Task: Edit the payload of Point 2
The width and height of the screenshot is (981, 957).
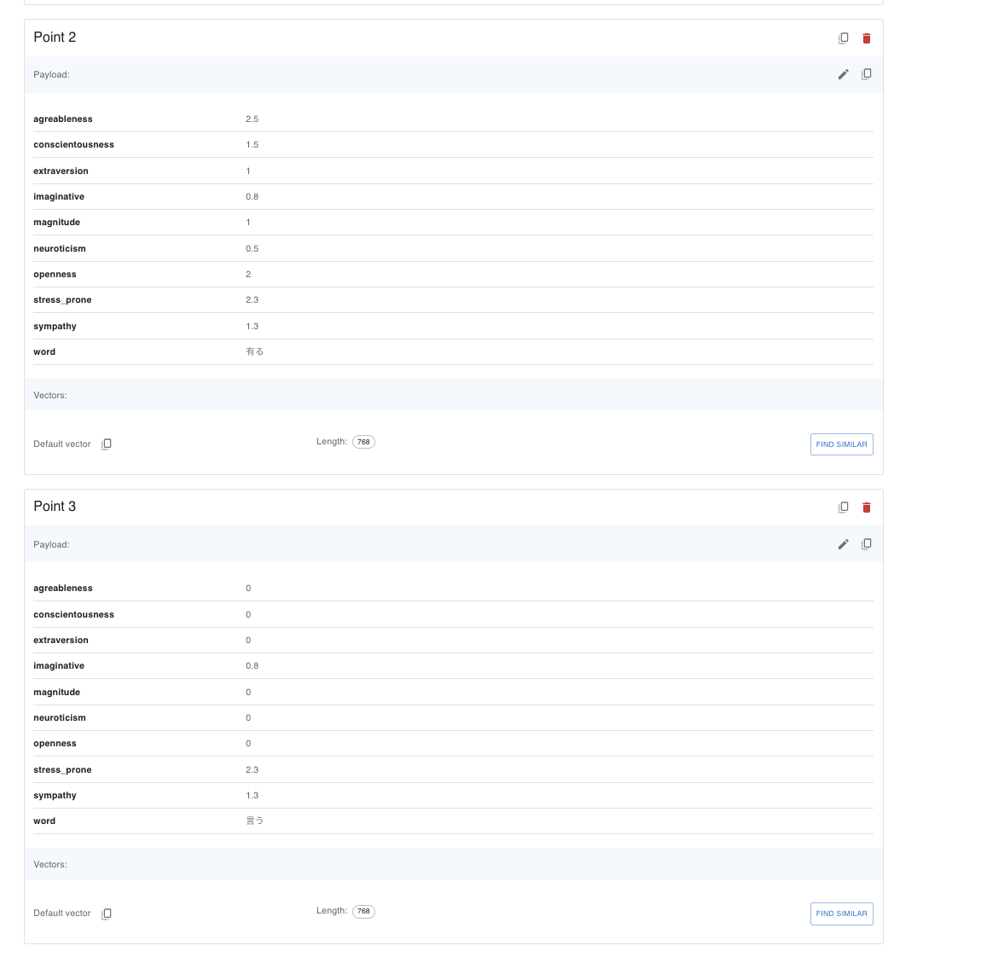Action: tap(843, 74)
